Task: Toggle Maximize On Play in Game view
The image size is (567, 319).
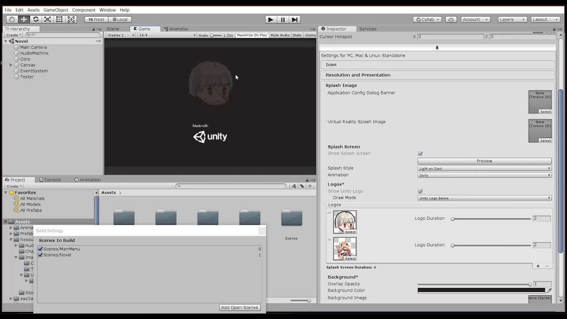Action: tap(252, 35)
